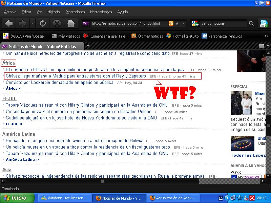The height and width of the screenshot is (203, 271).
Task: Open the EE.UU. section heading link
Action: click(x=9, y=98)
